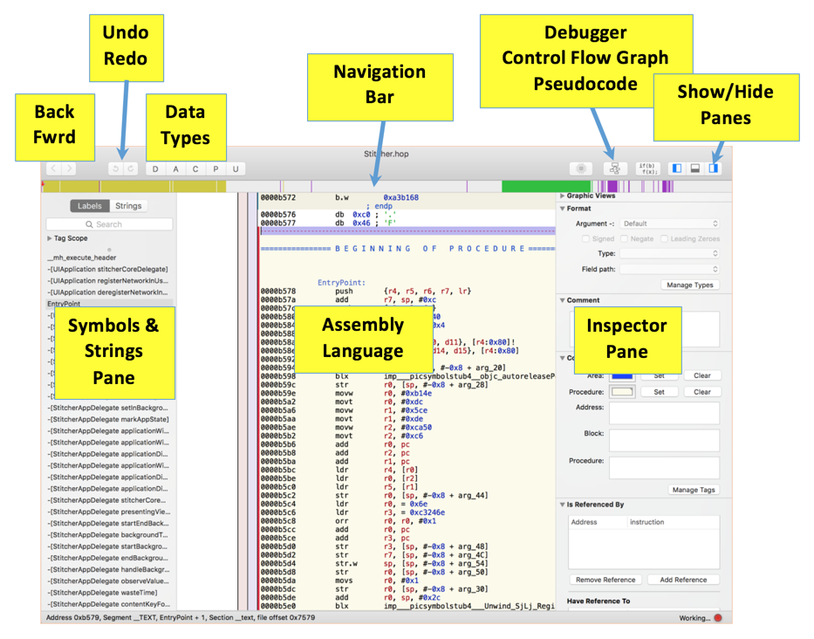Viewport: 814px width, 639px height.
Task: Select -[StitcherAppDelegate startEndBack... label
Action: 108,523
